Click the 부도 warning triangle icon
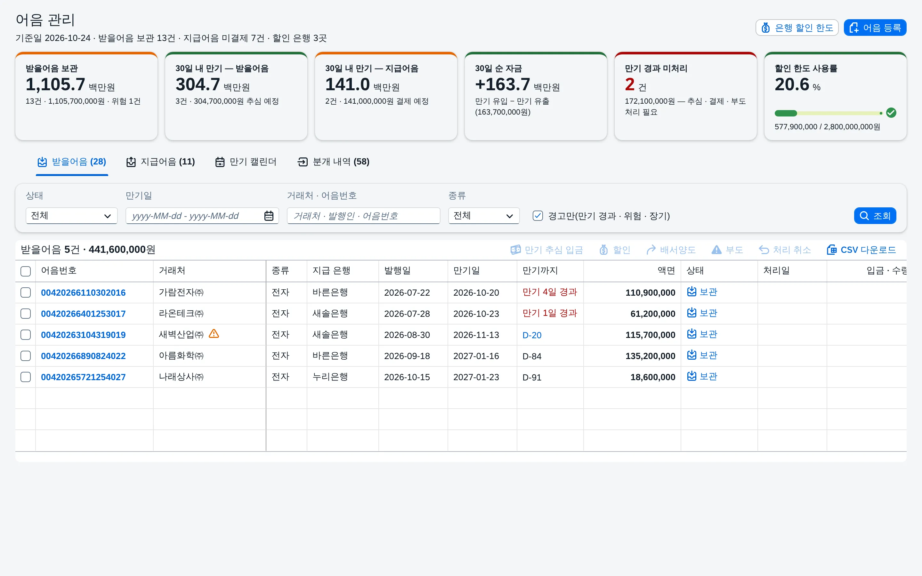This screenshot has width=922, height=576. point(717,250)
